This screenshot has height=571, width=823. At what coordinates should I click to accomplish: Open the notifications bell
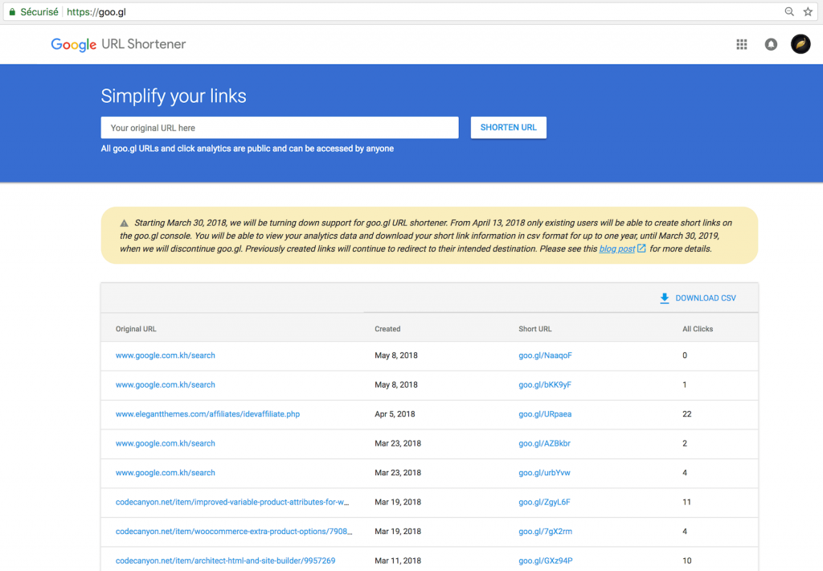point(771,44)
